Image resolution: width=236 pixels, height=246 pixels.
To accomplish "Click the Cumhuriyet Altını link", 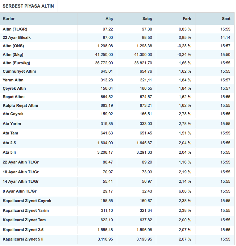I will coord(19,72).
